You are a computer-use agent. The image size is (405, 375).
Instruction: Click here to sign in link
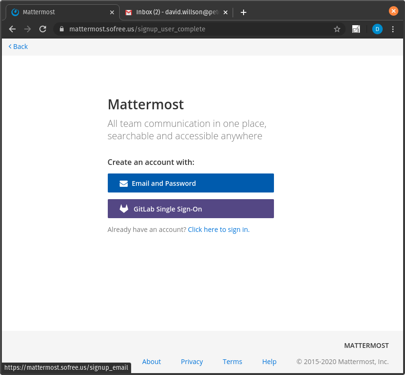218,230
